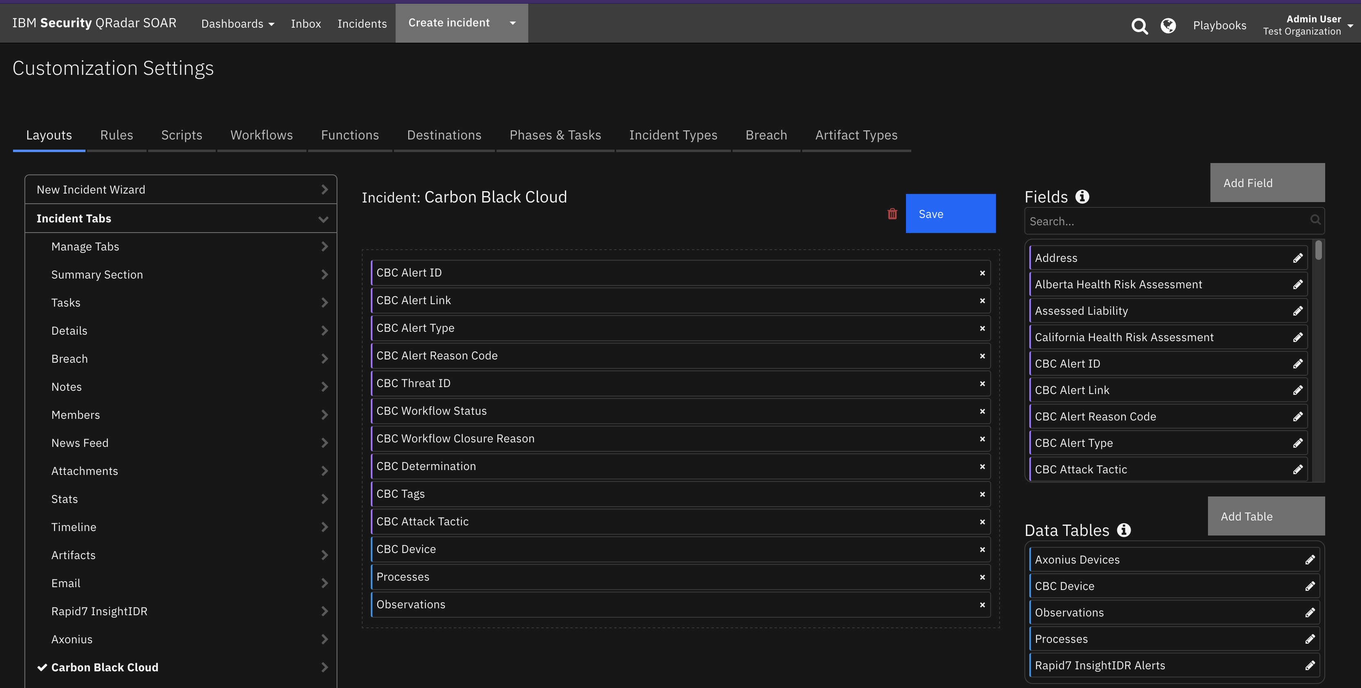Screen dimensions: 1361x688
Task: Click the Create incident button
Action: click(x=449, y=23)
